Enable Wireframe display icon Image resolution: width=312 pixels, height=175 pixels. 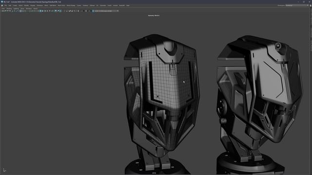coord(38,11)
